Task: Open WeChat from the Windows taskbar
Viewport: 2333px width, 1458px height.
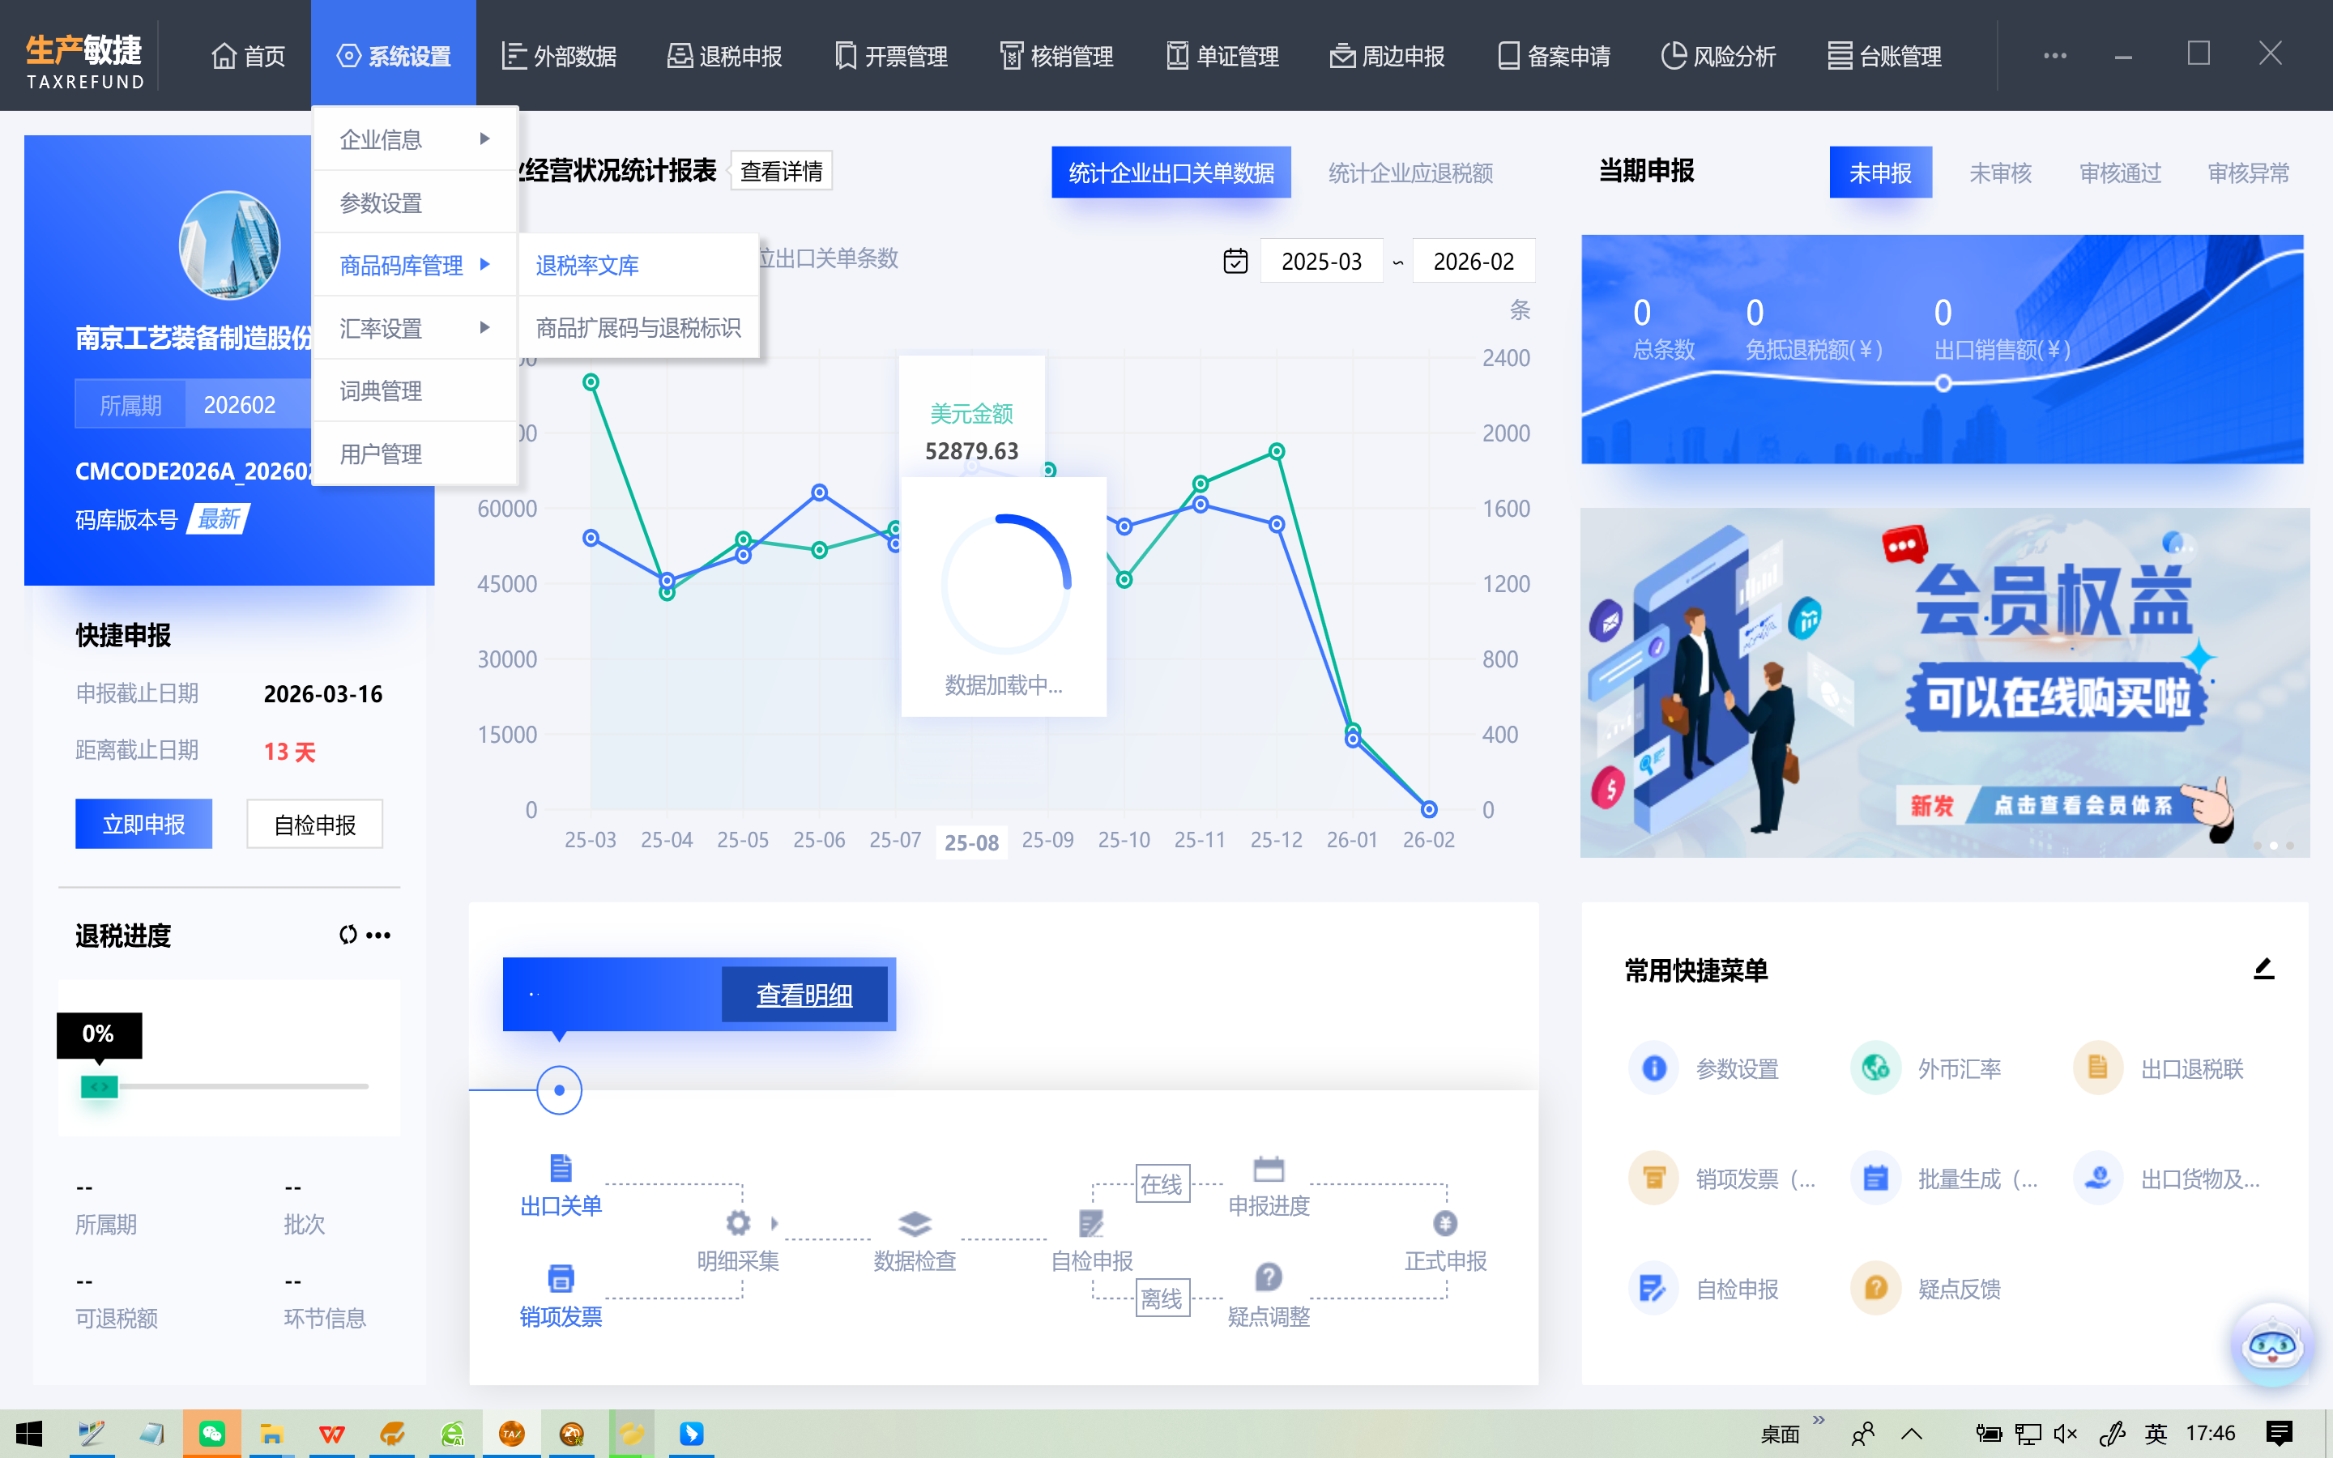Action: pyautogui.click(x=211, y=1434)
